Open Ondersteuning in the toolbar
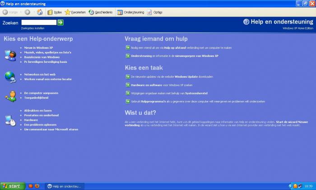 pos(131,12)
